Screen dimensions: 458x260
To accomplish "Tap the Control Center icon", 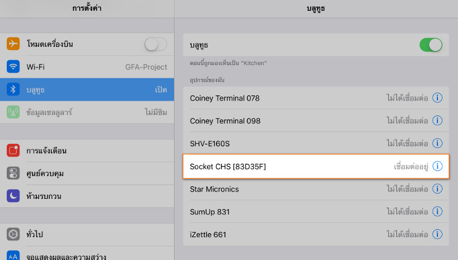I will point(13,174).
